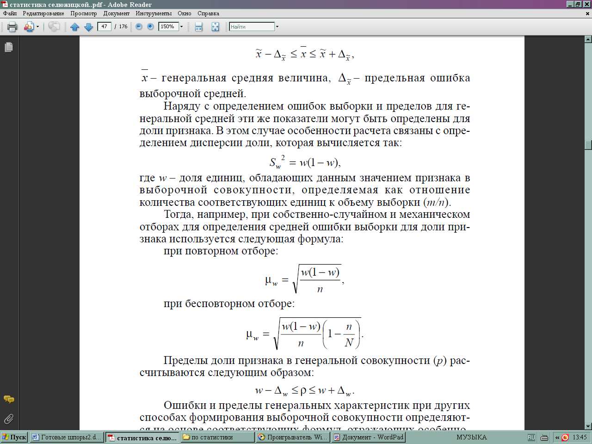Open the zoom level dropdown arrow

click(x=181, y=26)
